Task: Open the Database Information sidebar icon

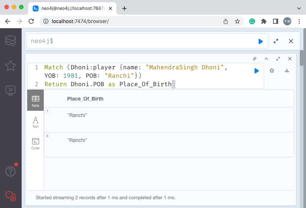Action: [x=11, y=41]
